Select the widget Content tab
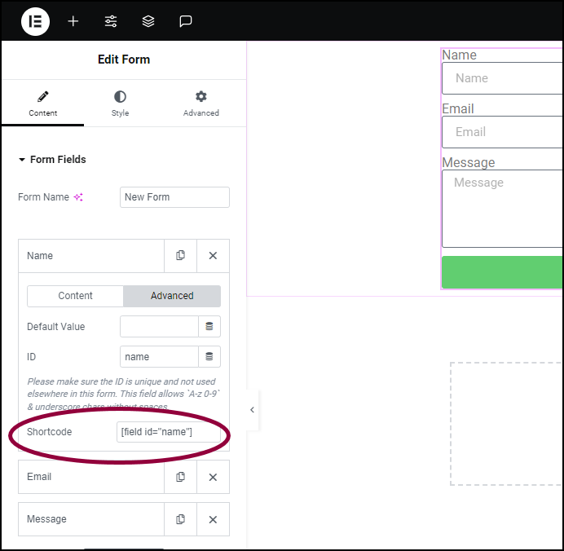 43,104
